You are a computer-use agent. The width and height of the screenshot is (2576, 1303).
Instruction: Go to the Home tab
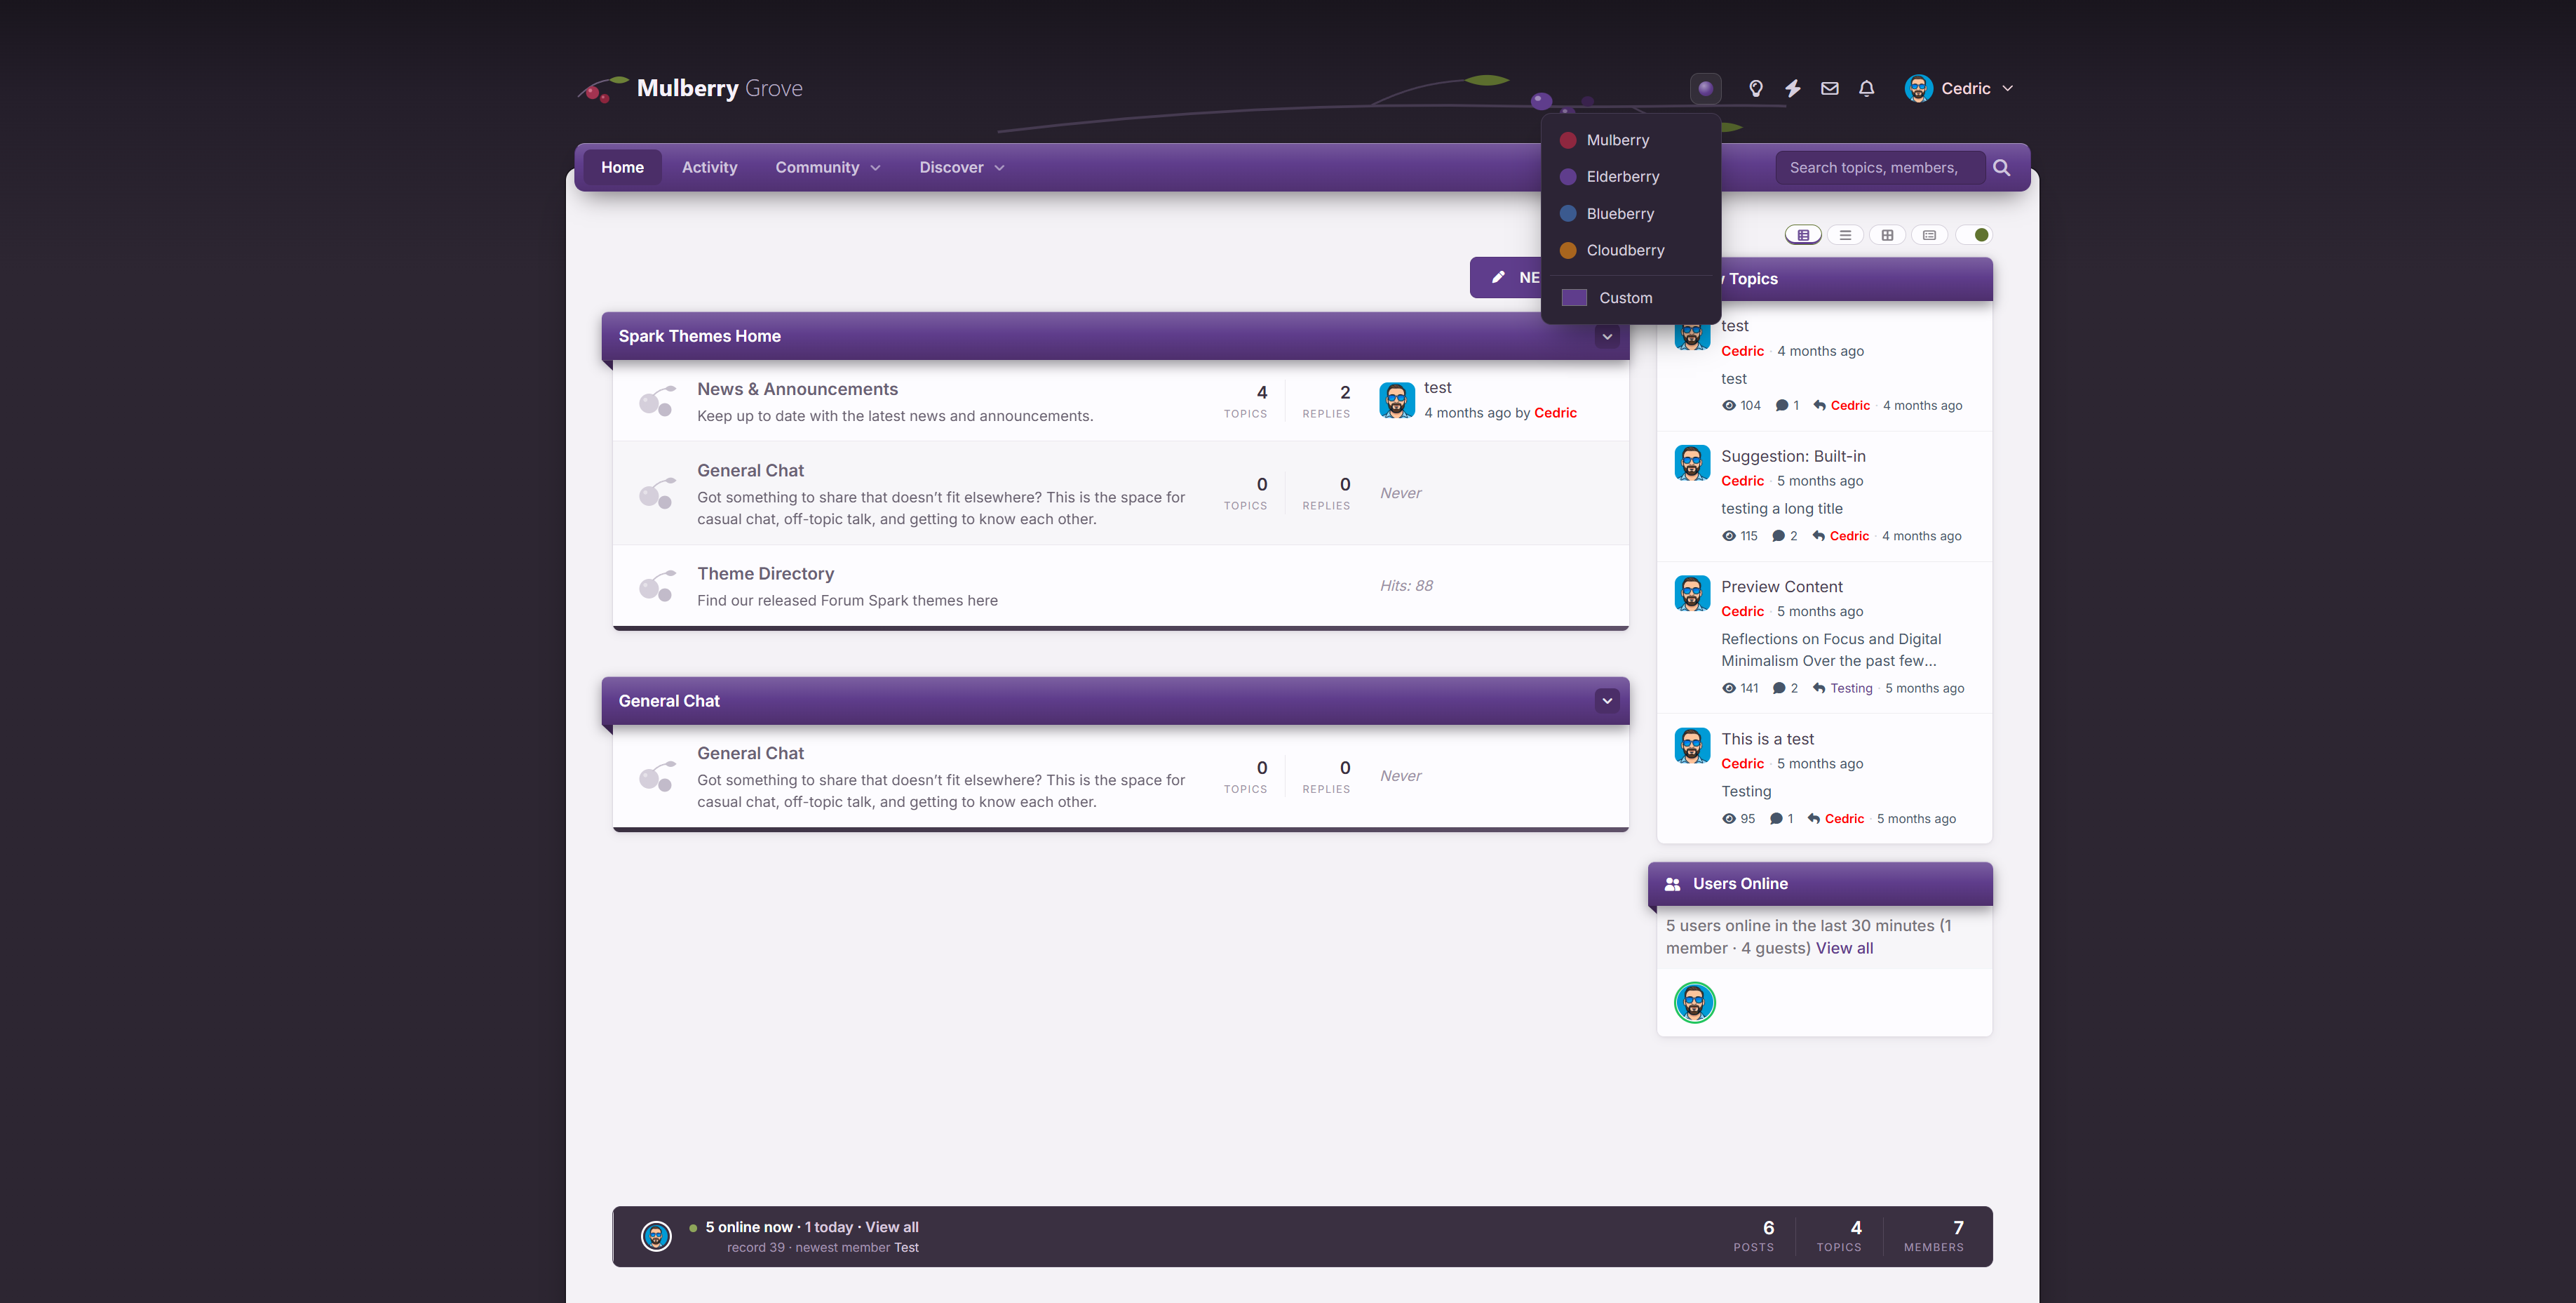(x=622, y=167)
